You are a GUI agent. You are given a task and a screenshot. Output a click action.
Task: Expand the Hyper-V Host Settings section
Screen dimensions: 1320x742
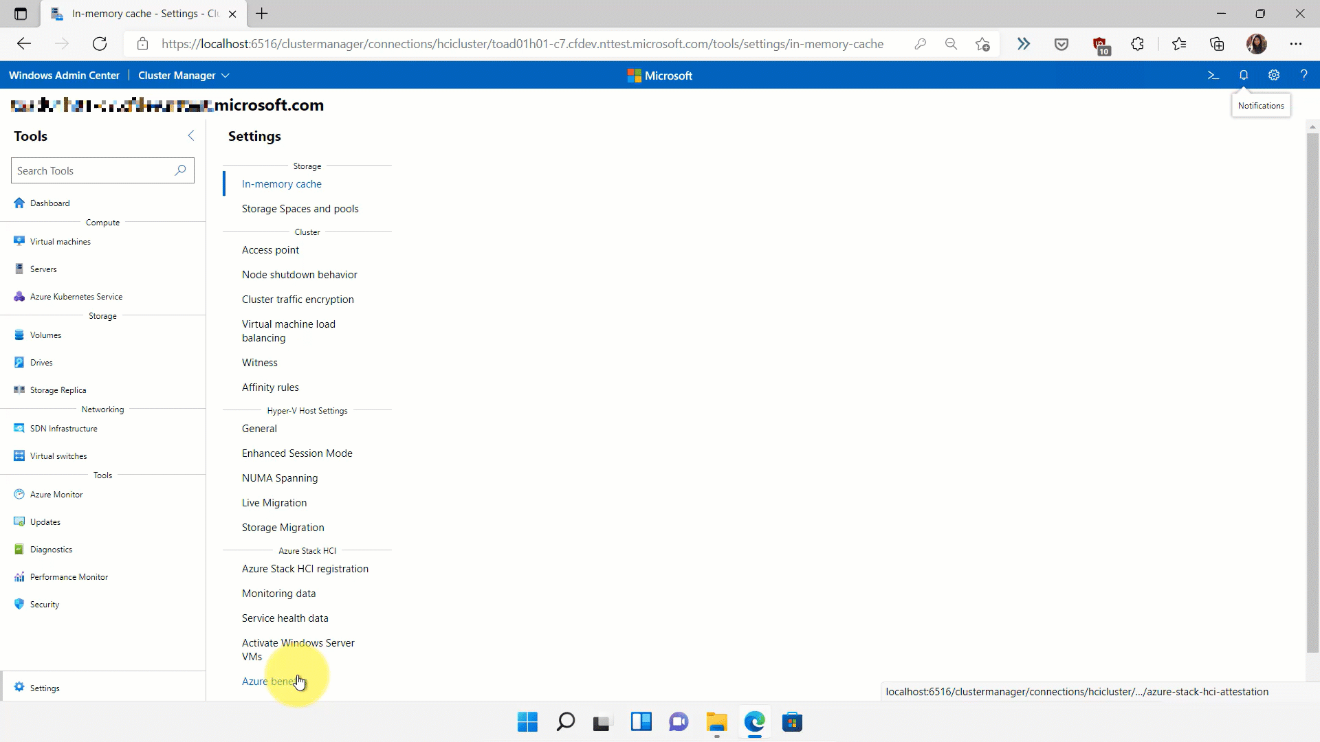pyautogui.click(x=307, y=410)
